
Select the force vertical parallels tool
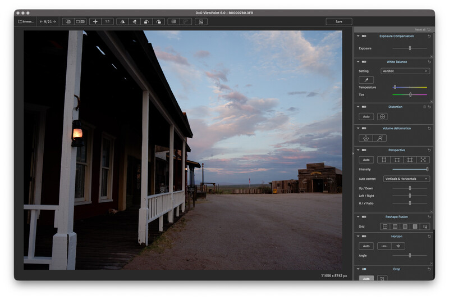pos(384,160)
